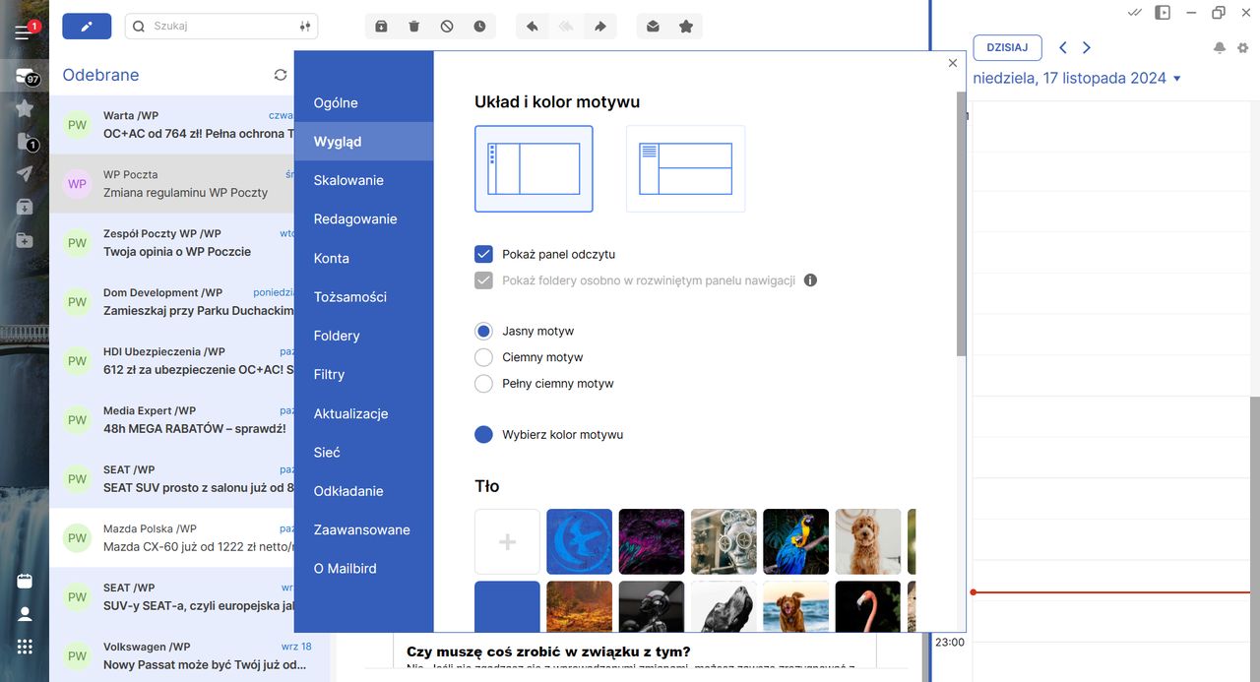Open the WP Poczta email Zmiana regulaminu
This screenshot has width=1260, height=682.
coord(173,184)
